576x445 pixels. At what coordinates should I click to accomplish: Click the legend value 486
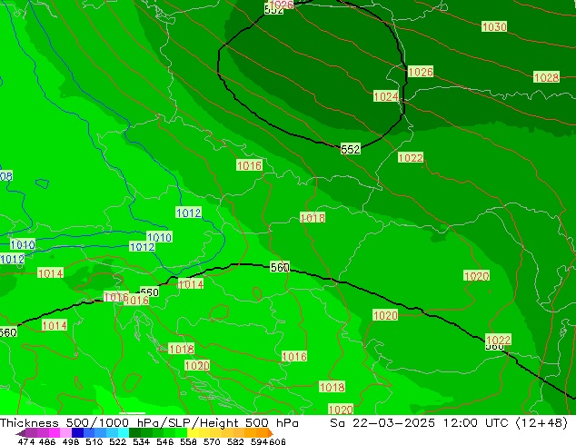point(47,441)
